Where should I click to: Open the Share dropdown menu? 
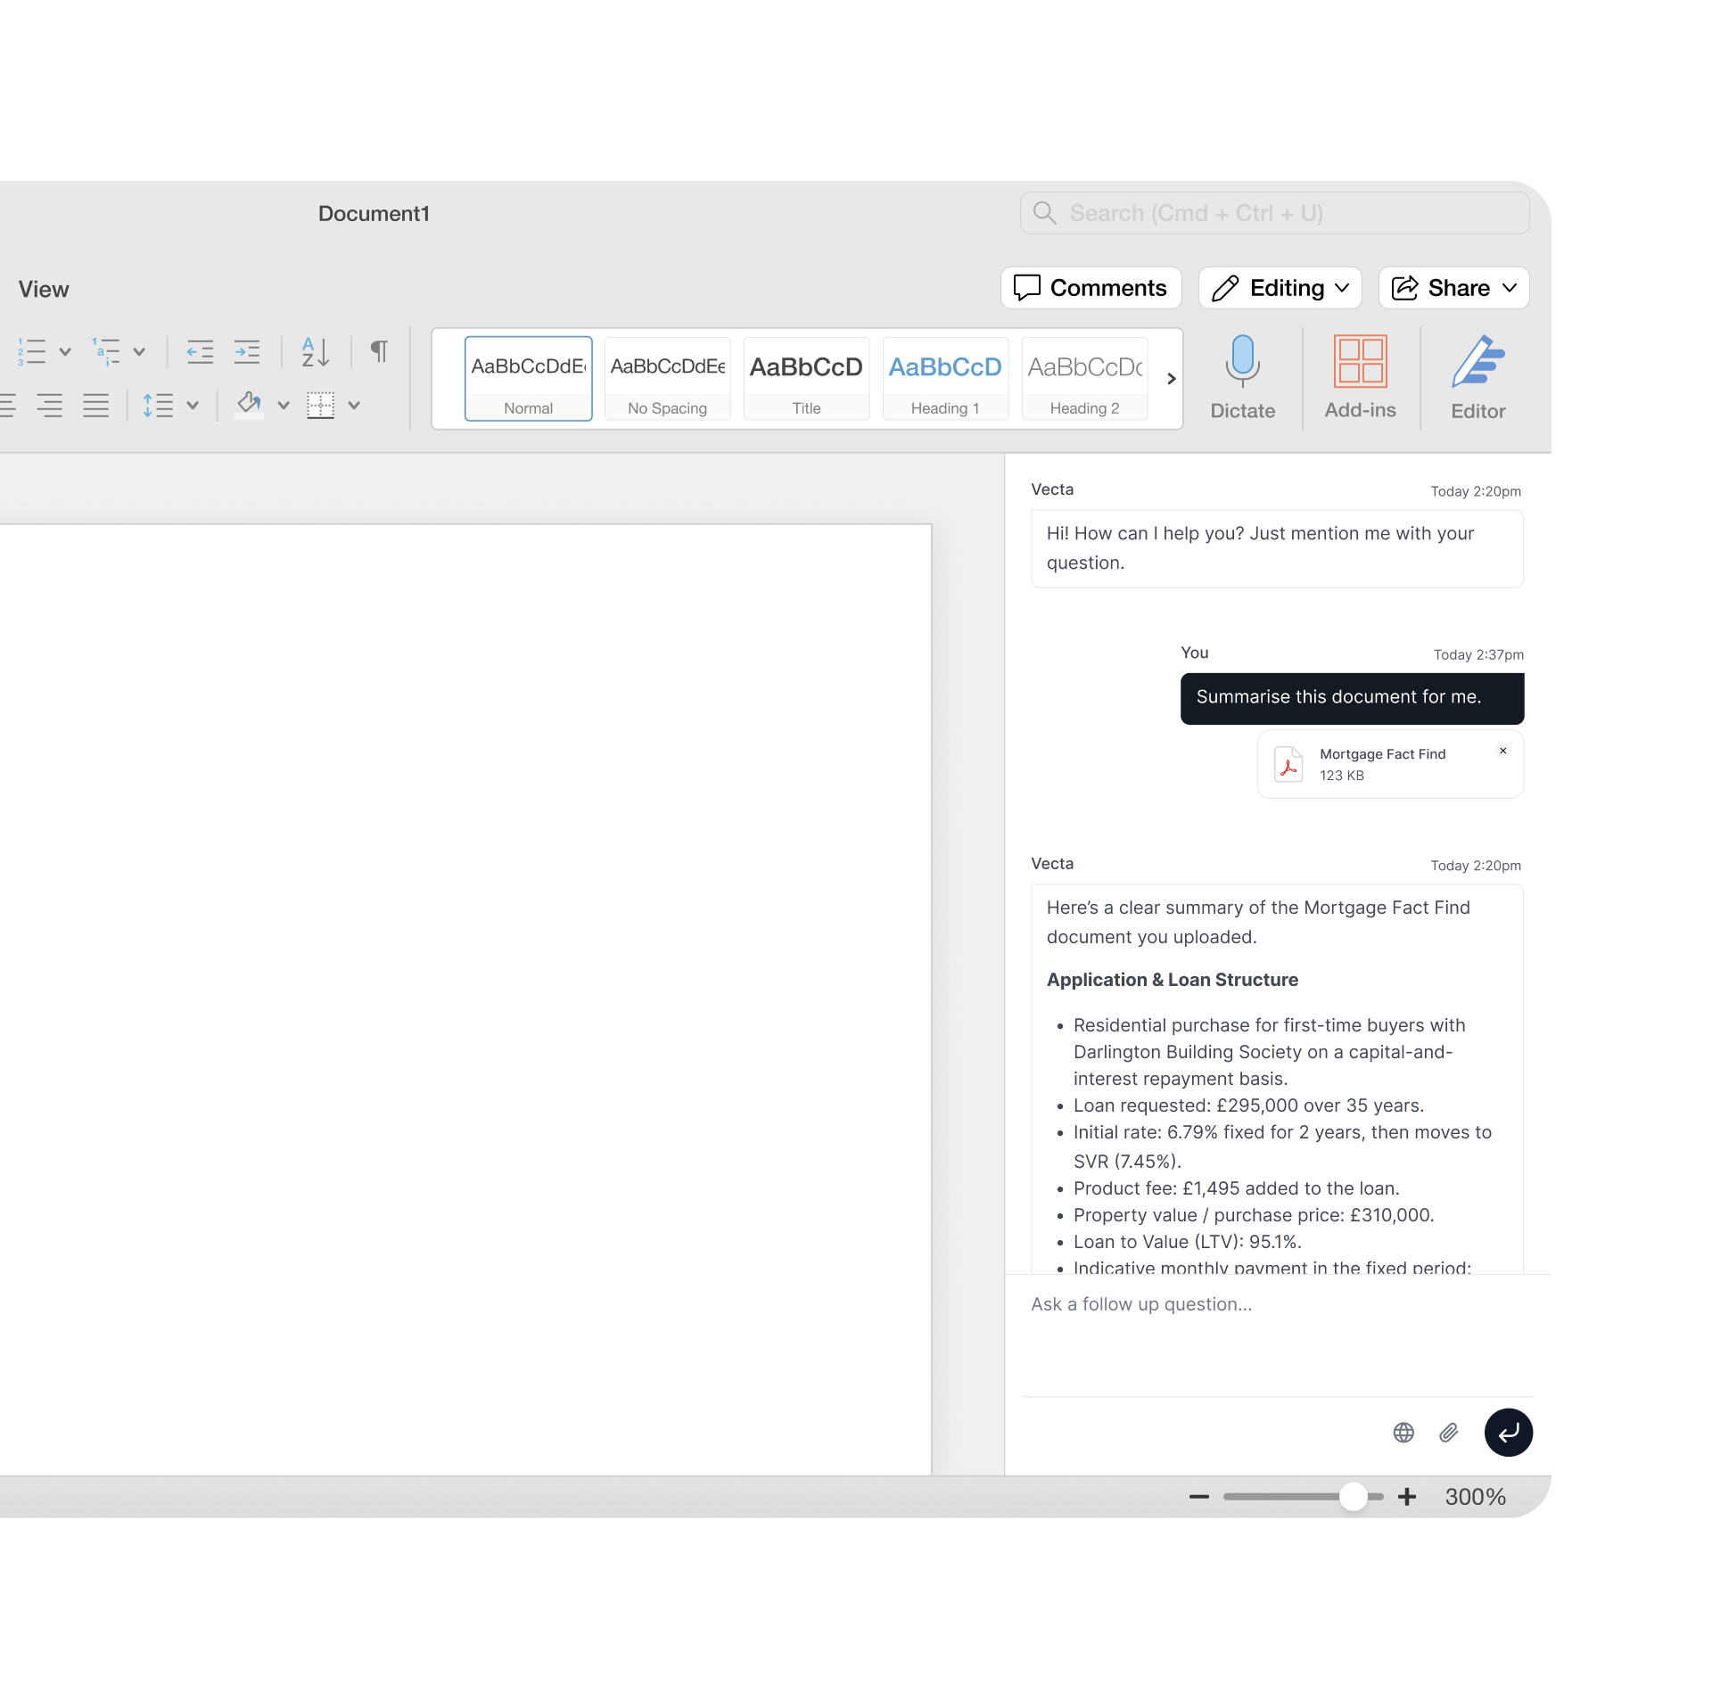pyautogui.click(x=1453, y=288)
